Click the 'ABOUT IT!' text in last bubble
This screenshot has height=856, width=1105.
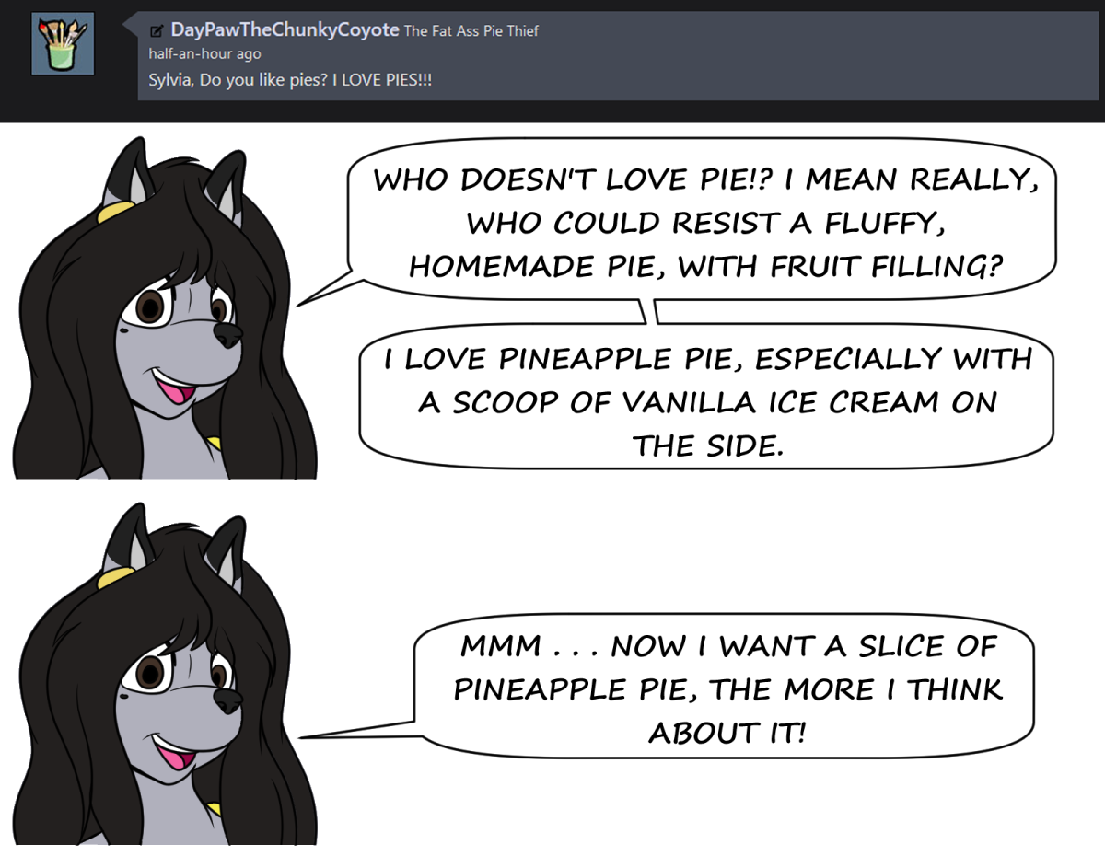727,734
